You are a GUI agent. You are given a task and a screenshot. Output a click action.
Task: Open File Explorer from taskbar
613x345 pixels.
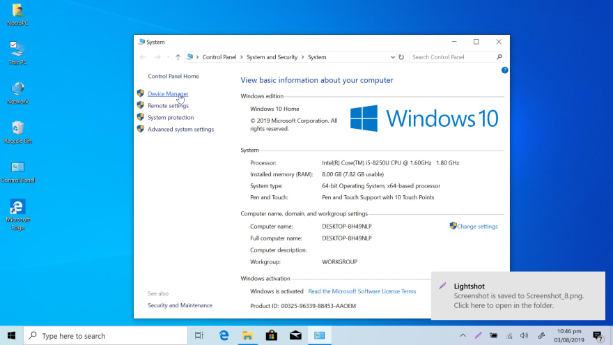pyautogui.click(x=247, y=336)
